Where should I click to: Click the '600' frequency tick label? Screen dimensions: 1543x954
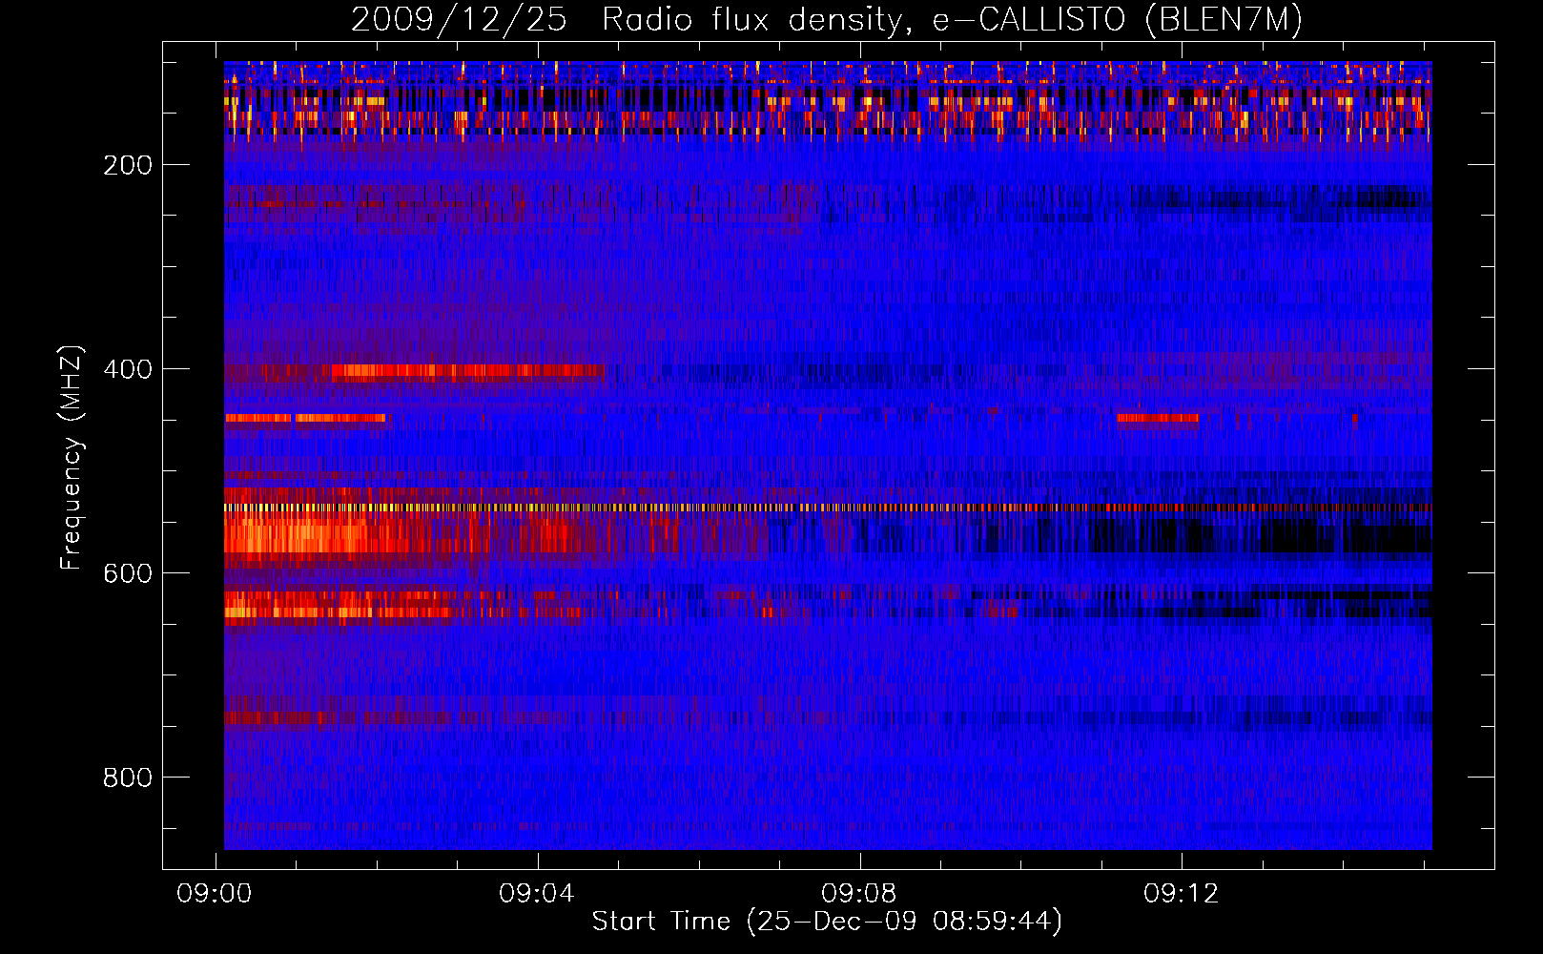point(128,573)
